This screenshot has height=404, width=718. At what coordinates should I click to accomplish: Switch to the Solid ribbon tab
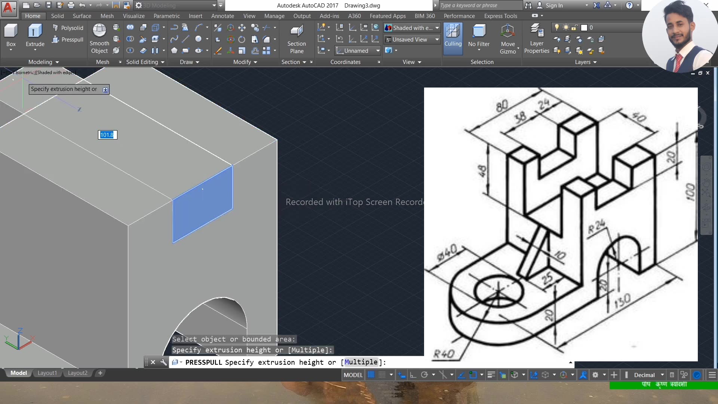click(x=57, y=16)
